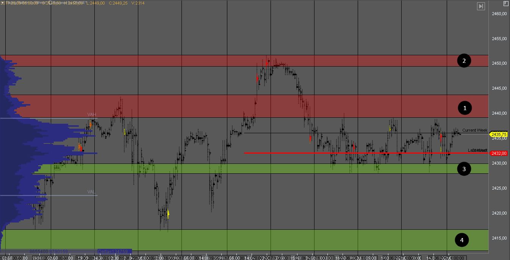This screenshot has height=260, width=510.
Task: Click the numbered circle 4 marker
Action: [462, 240]
